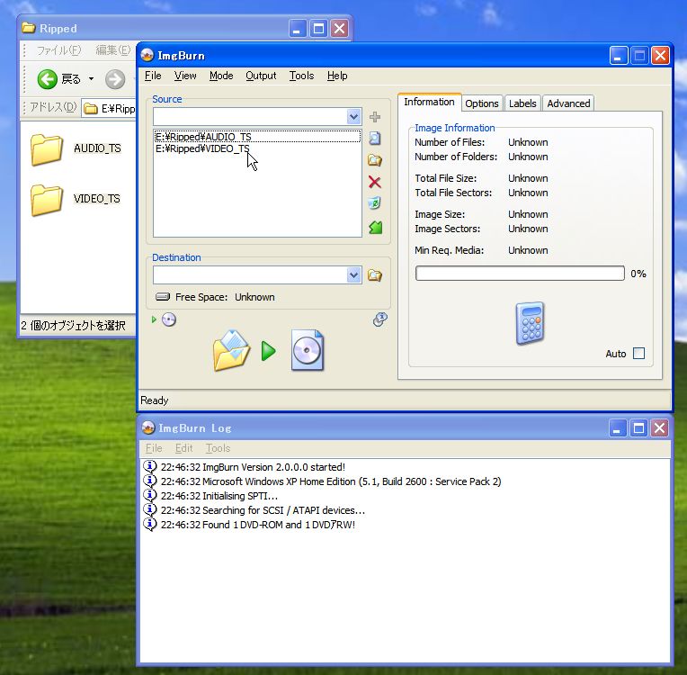Click the grey Forward arrow in Ripped window
Image resolution: width=687 pixels, height=675 pixels.
[115, 79]
